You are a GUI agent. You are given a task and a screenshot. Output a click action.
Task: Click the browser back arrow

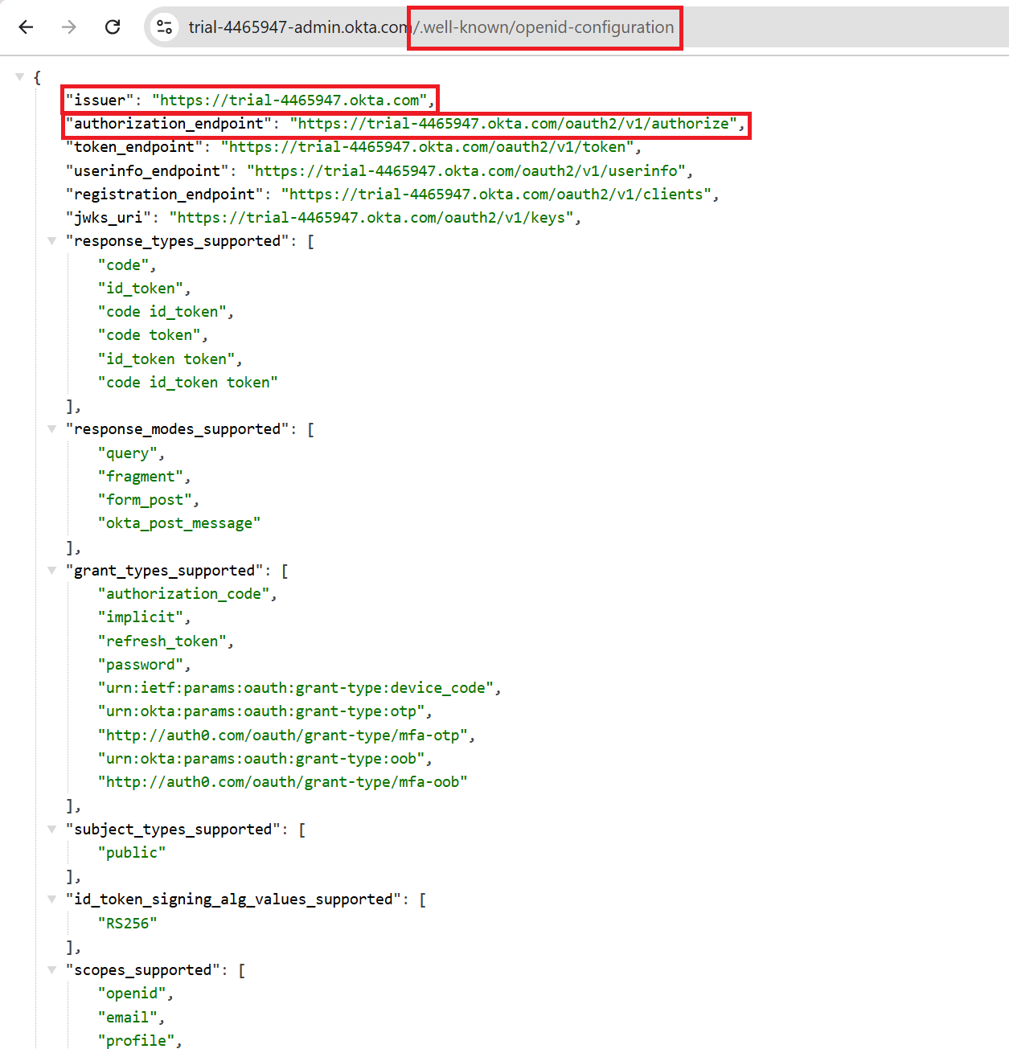(26, 27)
